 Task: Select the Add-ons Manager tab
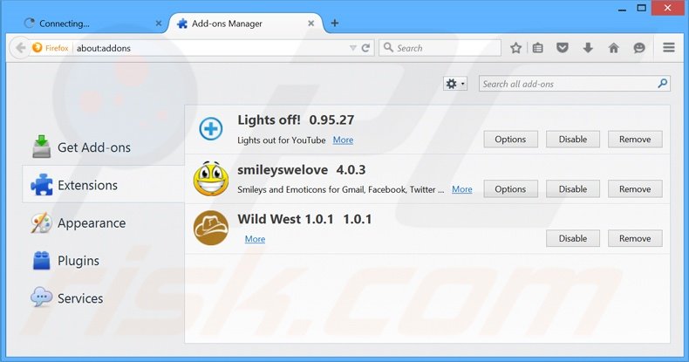tap(246, 24)
